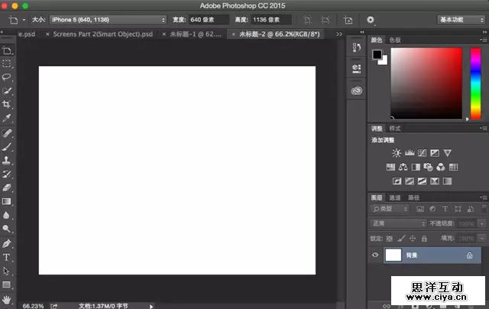Select the Crop tool
The width and height of the screenshot is (489, 309).
[x=7, y=104]
